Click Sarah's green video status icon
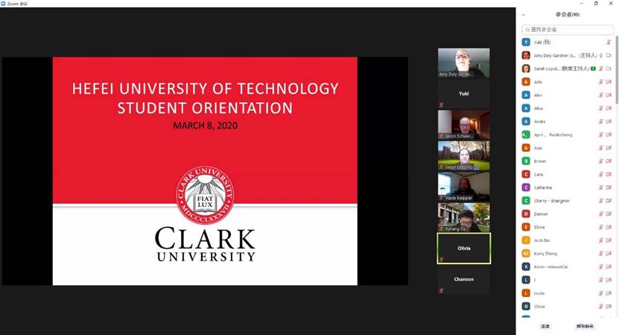The image size is (619, 335). [x=593, y=68]
